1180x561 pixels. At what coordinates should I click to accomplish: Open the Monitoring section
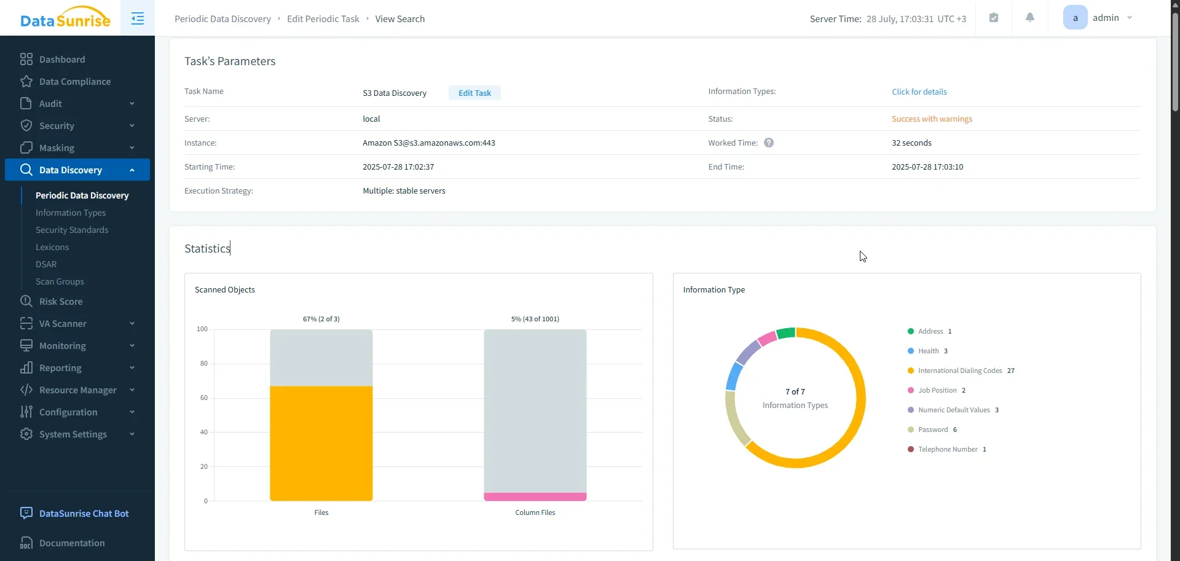point(61,345)
